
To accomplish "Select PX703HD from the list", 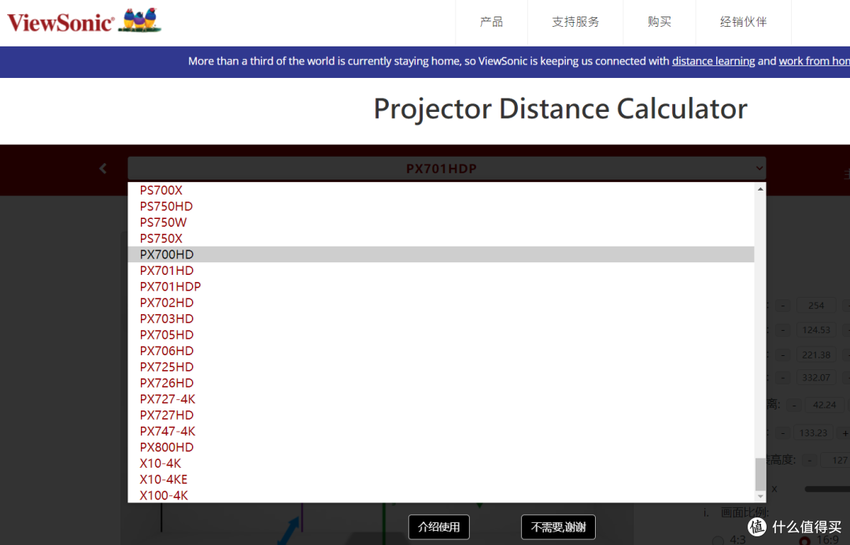I will tap(441, 319).
